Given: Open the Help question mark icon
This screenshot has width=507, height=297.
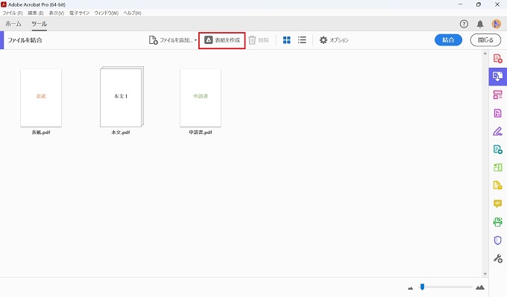Looking at the screenshot, I should 464,24.
